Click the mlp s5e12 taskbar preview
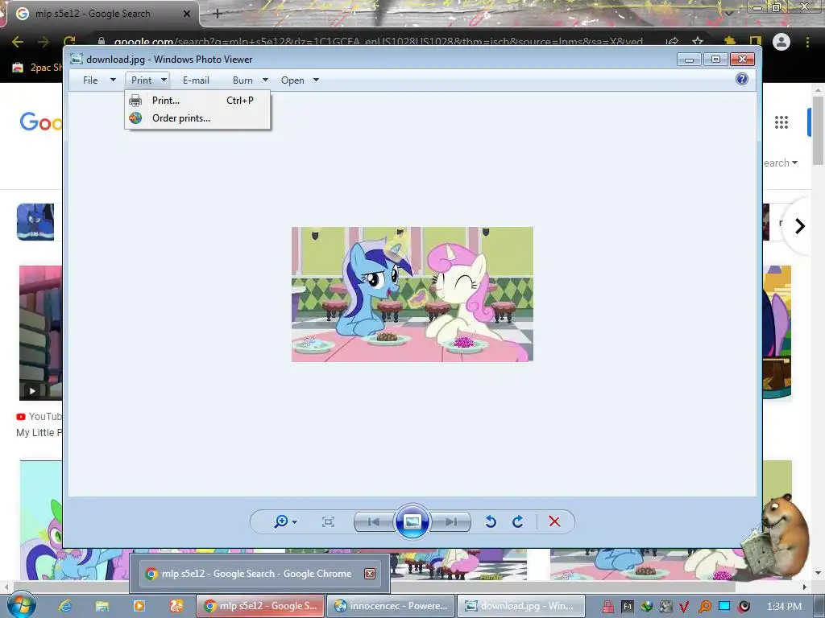The image size is (825, 618). click(260, 573)
